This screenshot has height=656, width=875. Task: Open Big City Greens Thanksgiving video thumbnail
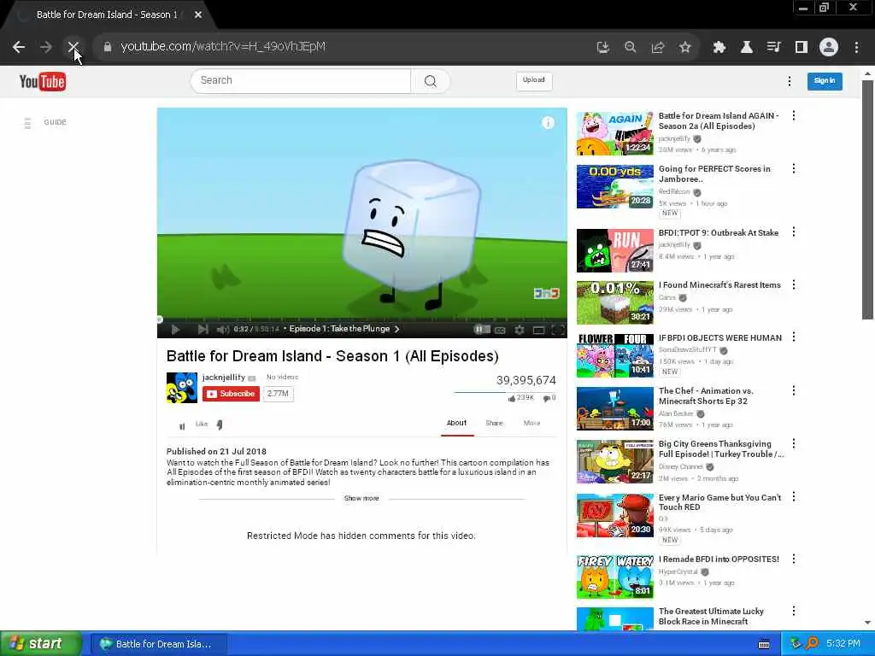615,462
